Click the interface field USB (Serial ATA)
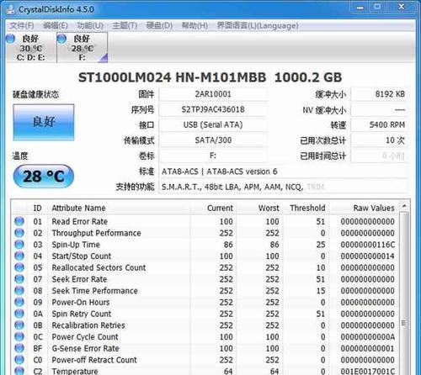 click(213, 124)
